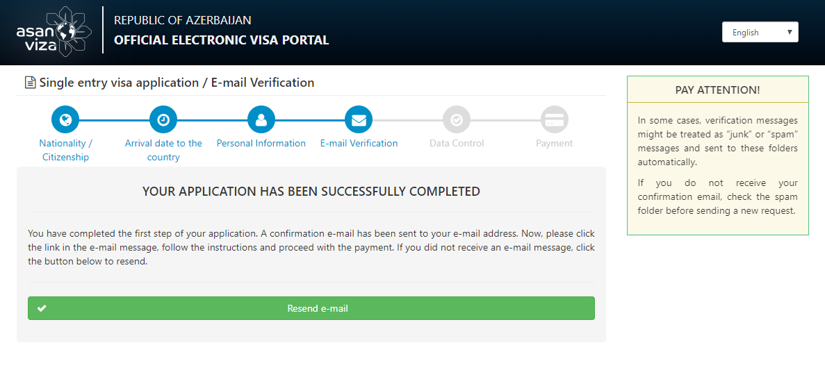This screenshot has width=825, height=379.
Task: Click the E-mail Verification envelope icon
Action: click(x=359, y=120)
